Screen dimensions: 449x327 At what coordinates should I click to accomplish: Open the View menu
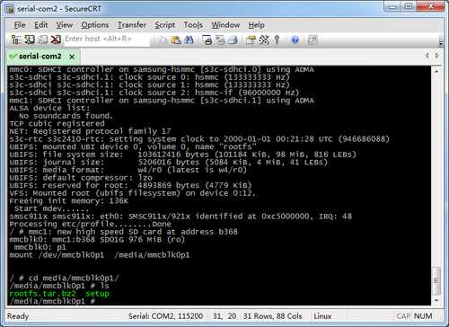tap(65, 25)
